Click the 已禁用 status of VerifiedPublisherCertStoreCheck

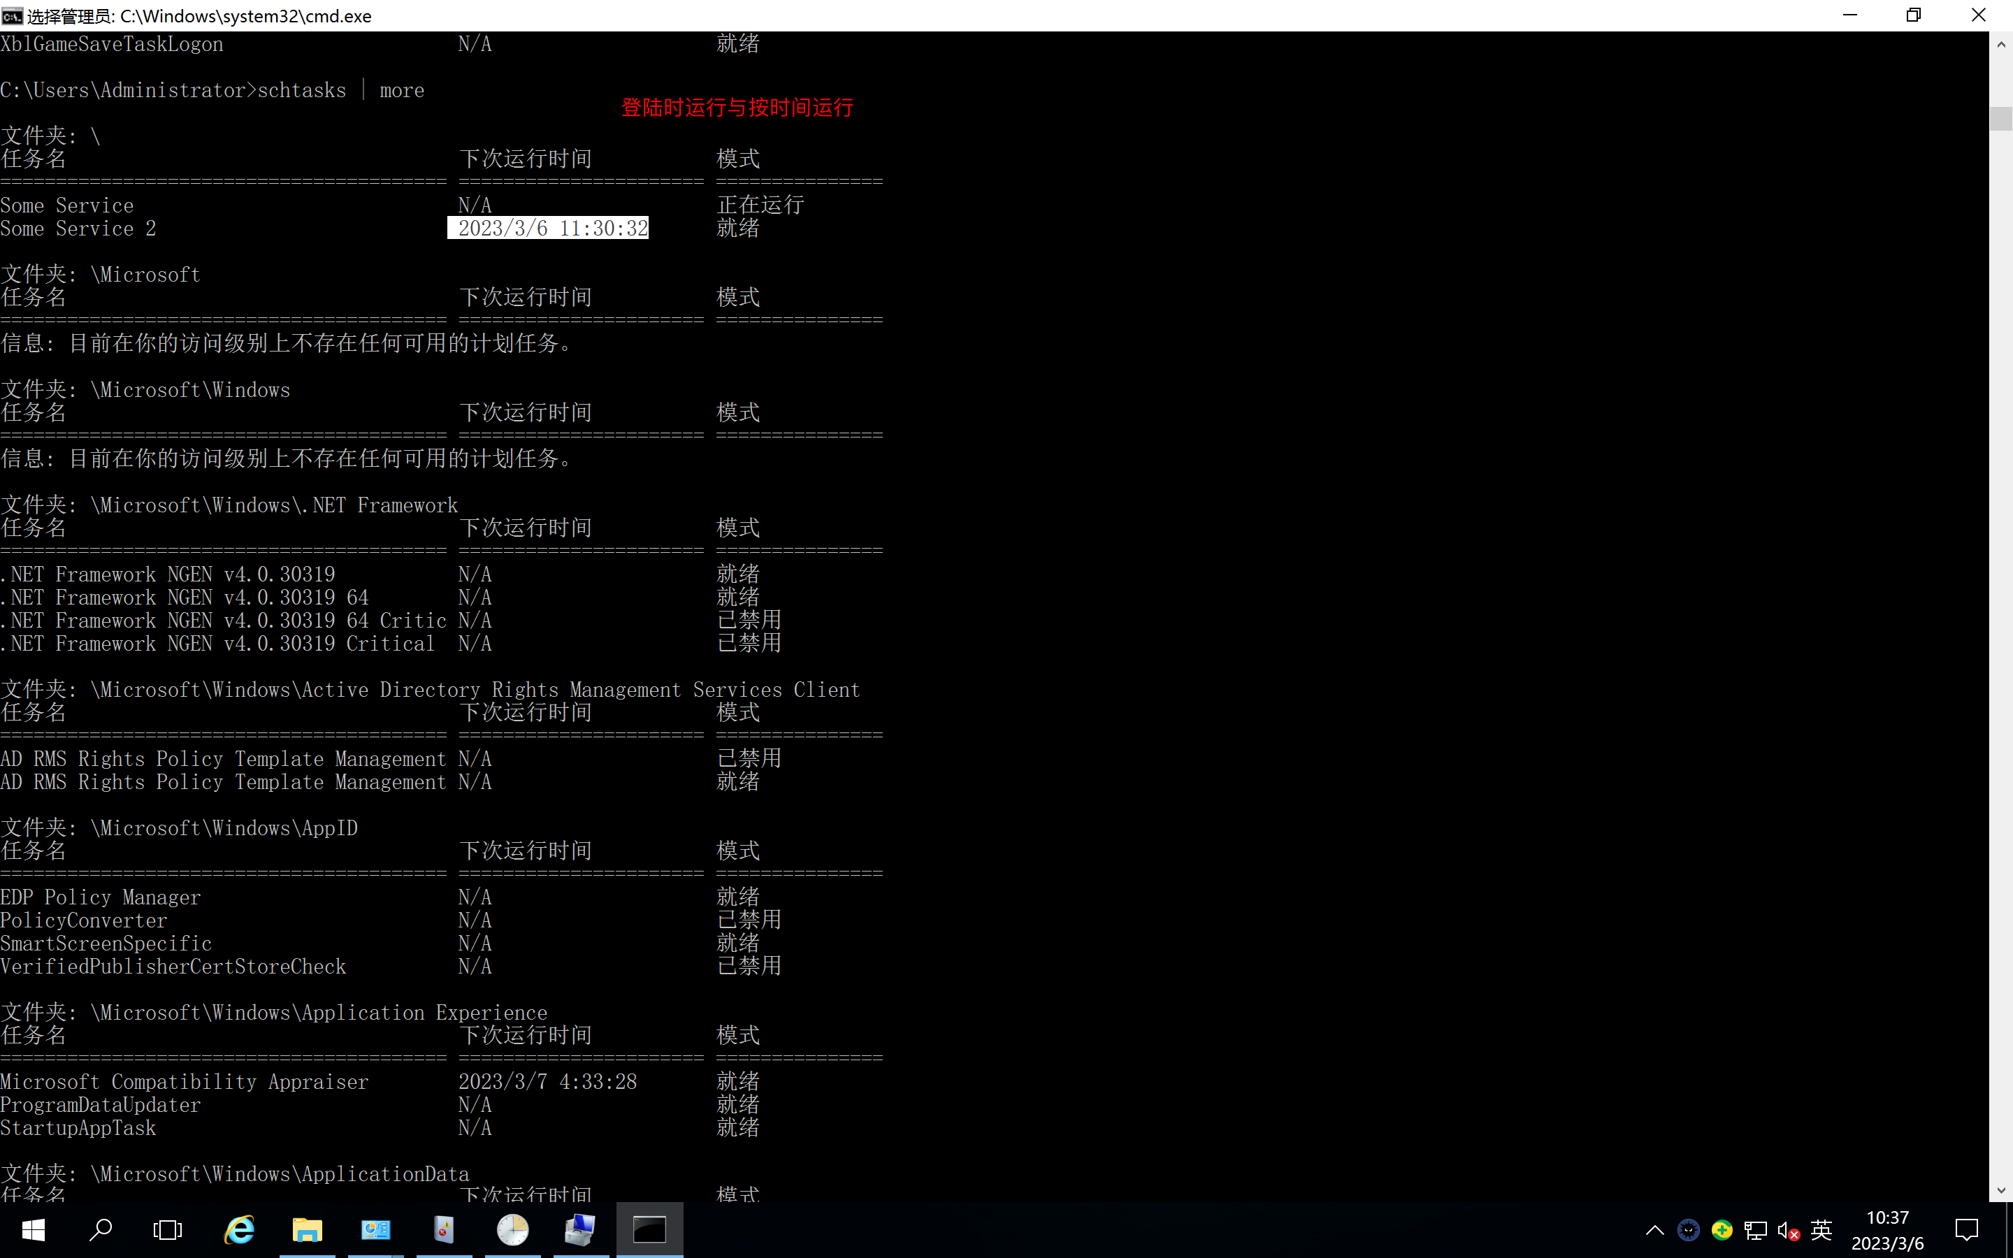pos(749,966)
